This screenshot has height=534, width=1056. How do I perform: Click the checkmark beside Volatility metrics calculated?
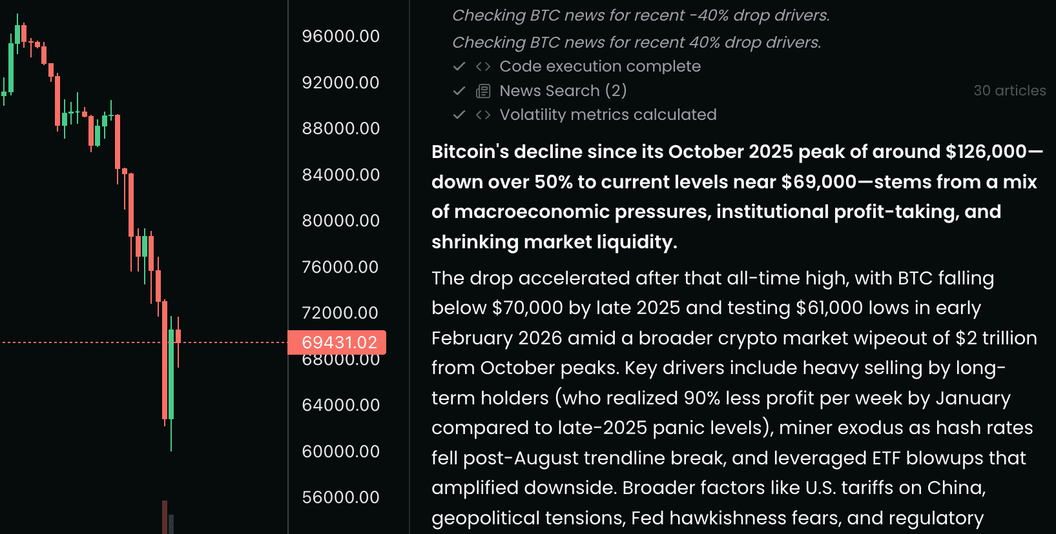(459, 115)
